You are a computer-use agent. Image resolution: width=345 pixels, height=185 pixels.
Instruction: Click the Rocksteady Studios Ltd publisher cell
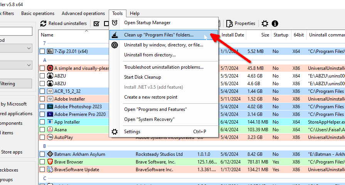tap(159, 154)
